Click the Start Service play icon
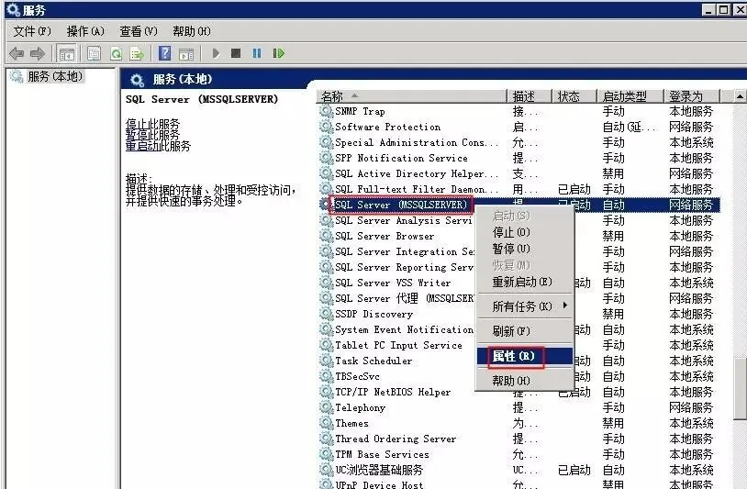The image size is (747, 489). [216, 53]
